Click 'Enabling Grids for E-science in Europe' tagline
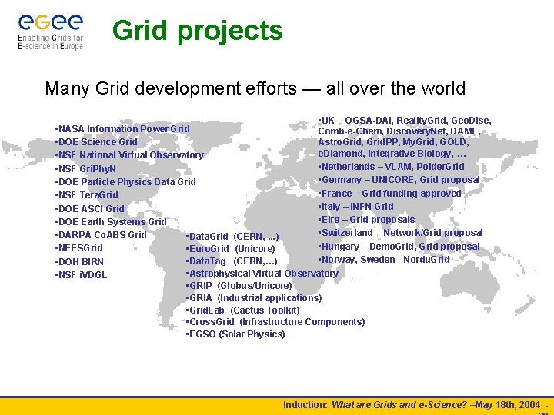Image resolution: width=554 pixels, height=415 pixels. (51, 42)
